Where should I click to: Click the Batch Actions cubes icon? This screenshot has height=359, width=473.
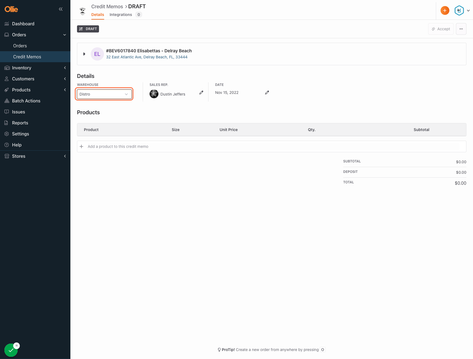[7, 101]
